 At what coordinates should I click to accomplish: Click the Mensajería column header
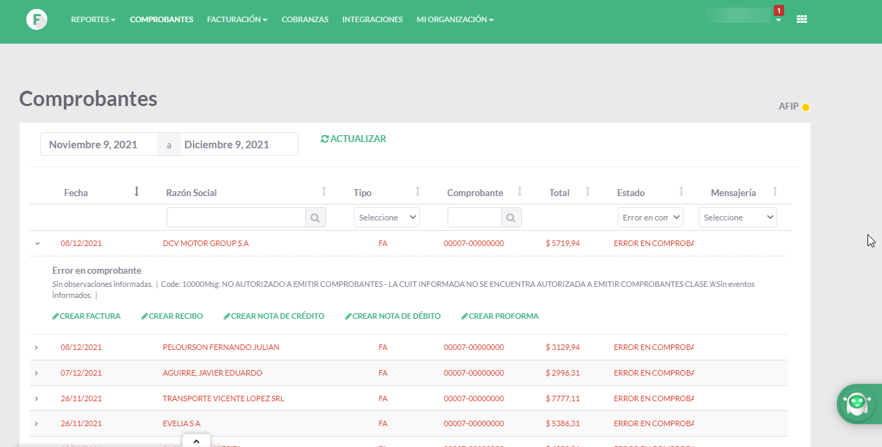click(x=733, y=193)
